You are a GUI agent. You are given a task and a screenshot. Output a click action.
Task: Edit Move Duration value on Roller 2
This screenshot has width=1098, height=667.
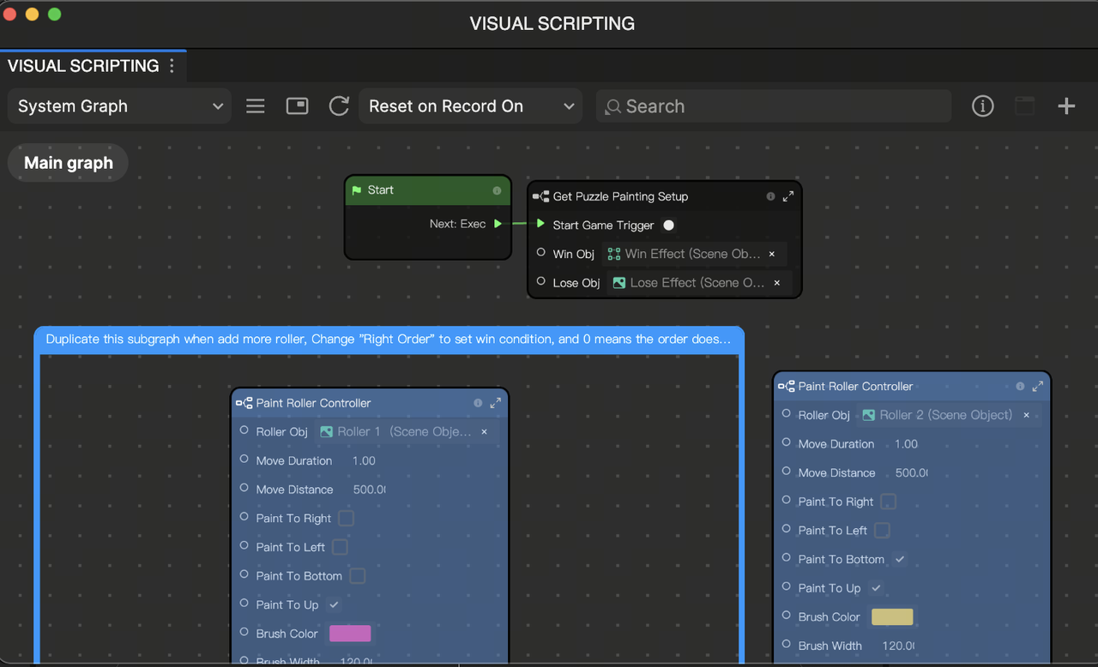pos(907,444)
